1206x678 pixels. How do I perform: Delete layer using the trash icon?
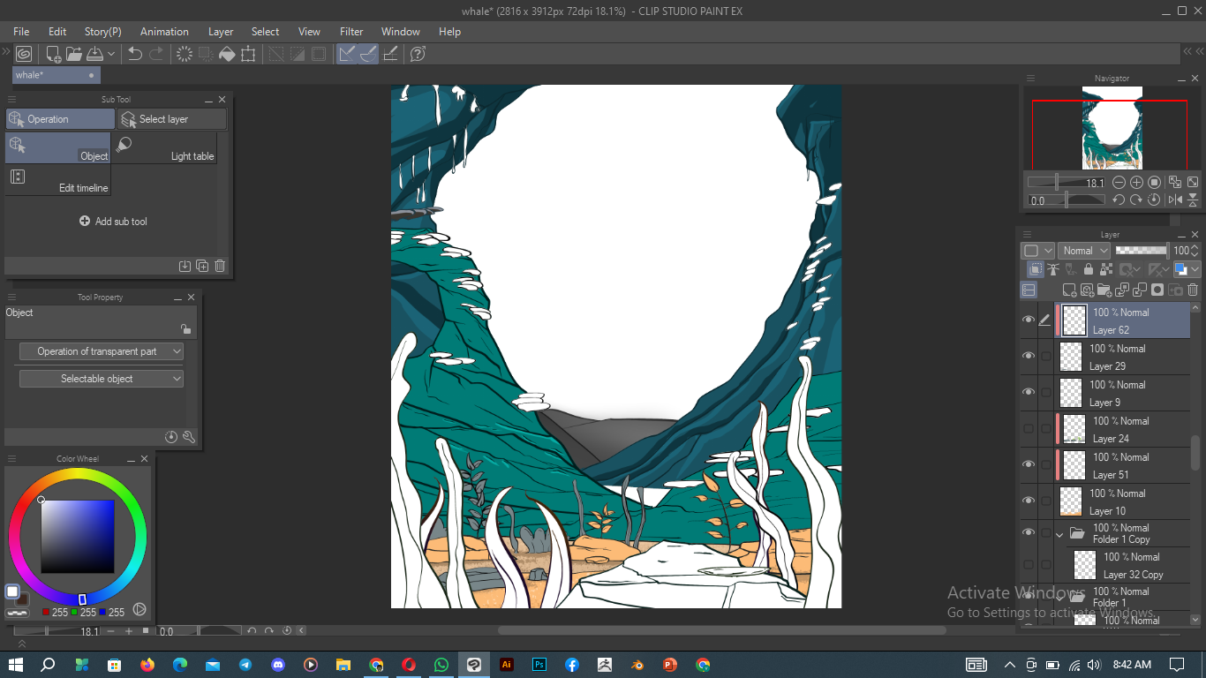[x=1193, y=290]
